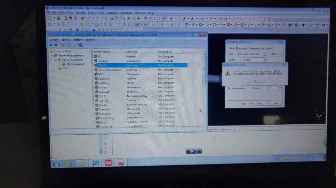Open the Modules menu

[x=127, y=13]
